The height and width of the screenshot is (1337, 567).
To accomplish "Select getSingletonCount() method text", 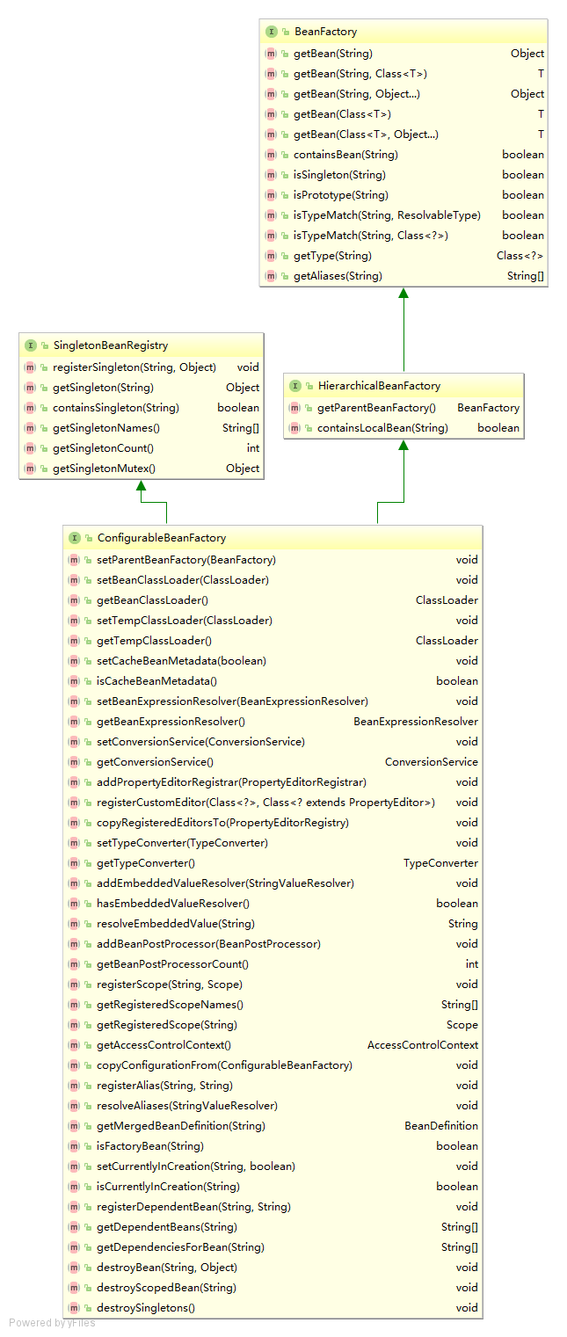I will click(x=104, y=448).
